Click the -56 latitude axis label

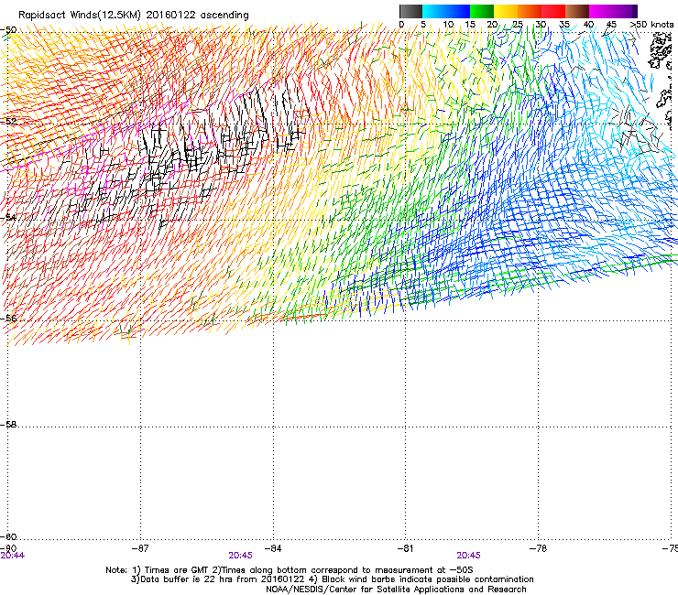point(8,319)
